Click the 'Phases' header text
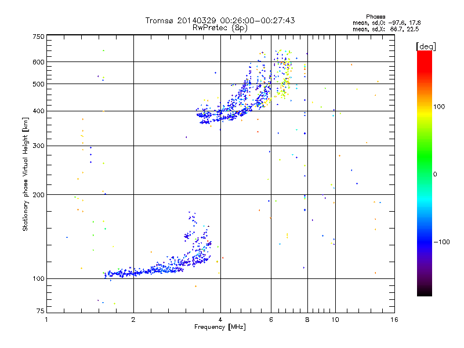Viewport: 464px width, 348px height. click(375, 17)
